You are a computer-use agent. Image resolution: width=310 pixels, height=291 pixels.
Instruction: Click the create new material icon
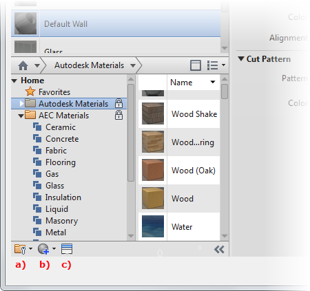coord(43,249)
